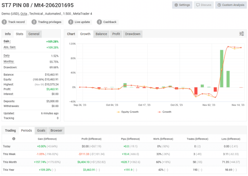Click This Week profit -$111.33
The image size is (248, 176).
click(x=84, y=154)
